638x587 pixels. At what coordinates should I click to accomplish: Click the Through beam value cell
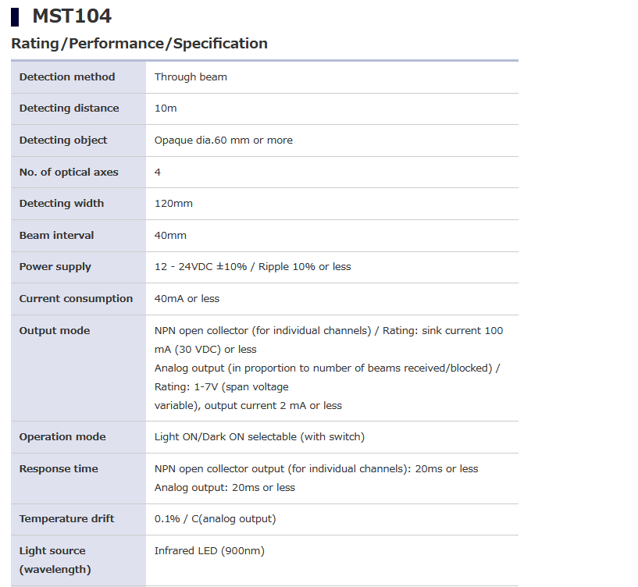click(191, 76)
